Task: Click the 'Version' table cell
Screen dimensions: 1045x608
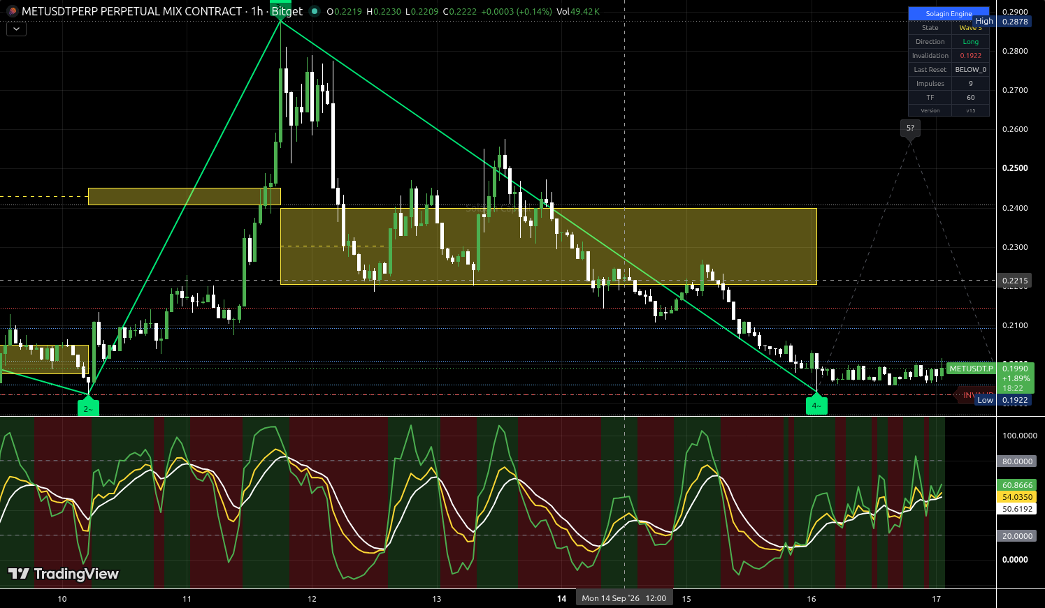Action: coord(930,110)
